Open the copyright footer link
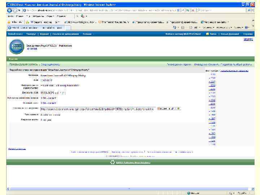 click(185, 152)
